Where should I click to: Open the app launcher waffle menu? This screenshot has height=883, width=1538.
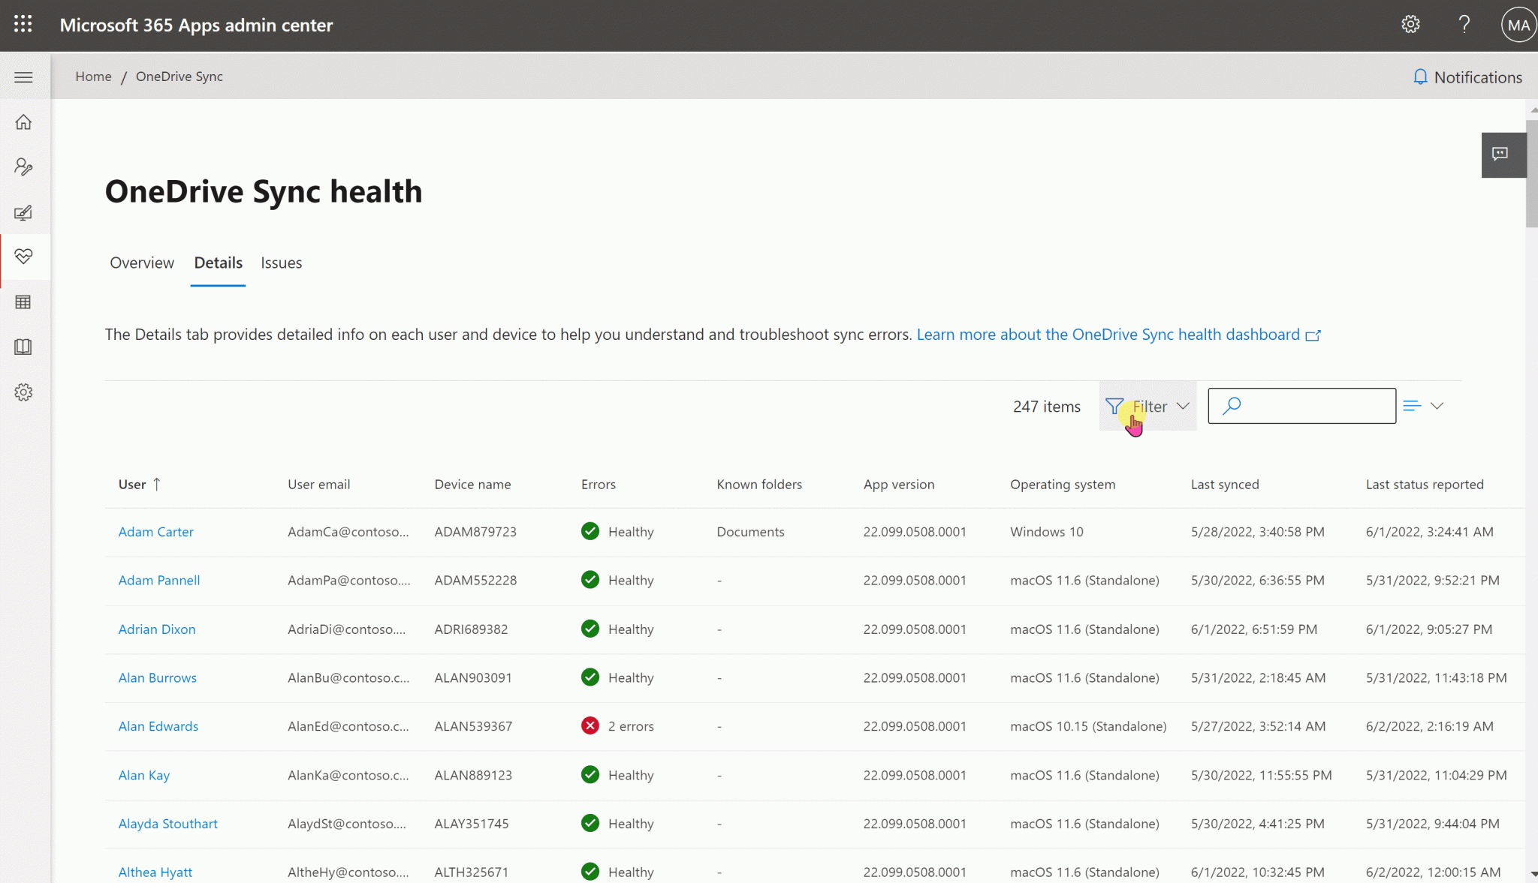point(23,24)
